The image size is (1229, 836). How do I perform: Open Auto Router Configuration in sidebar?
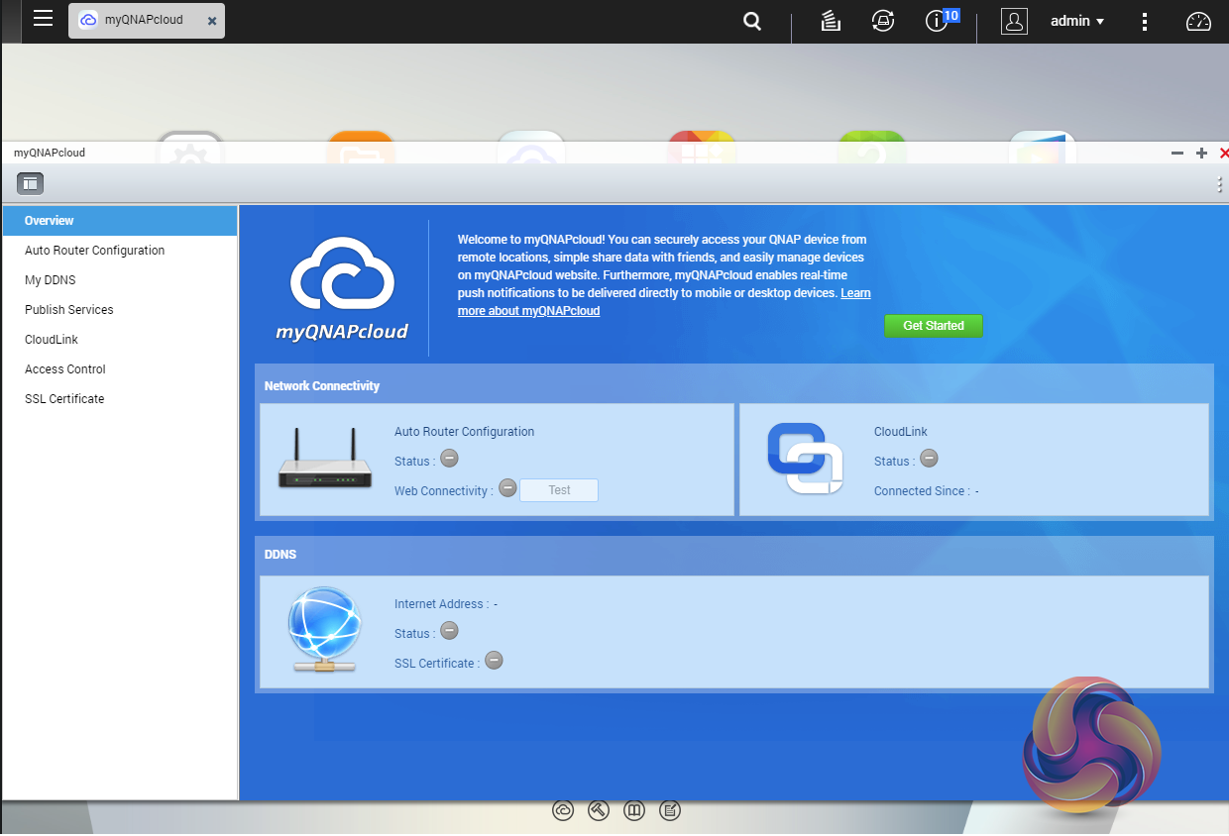pos(120,251)
